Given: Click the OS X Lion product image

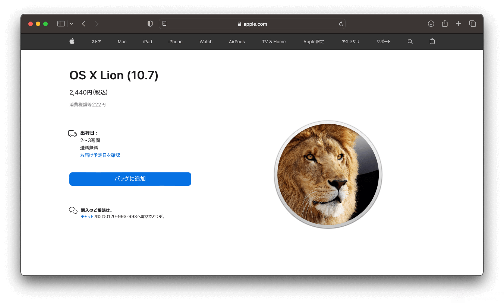Looking at the screenshot, I should click(x=328, y=175).
